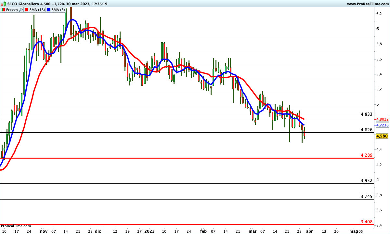The width and height of the screenshot is (390, 234).
Task: Select the red horizontal line labeled 3,408
Action: [x=187, y=225]
